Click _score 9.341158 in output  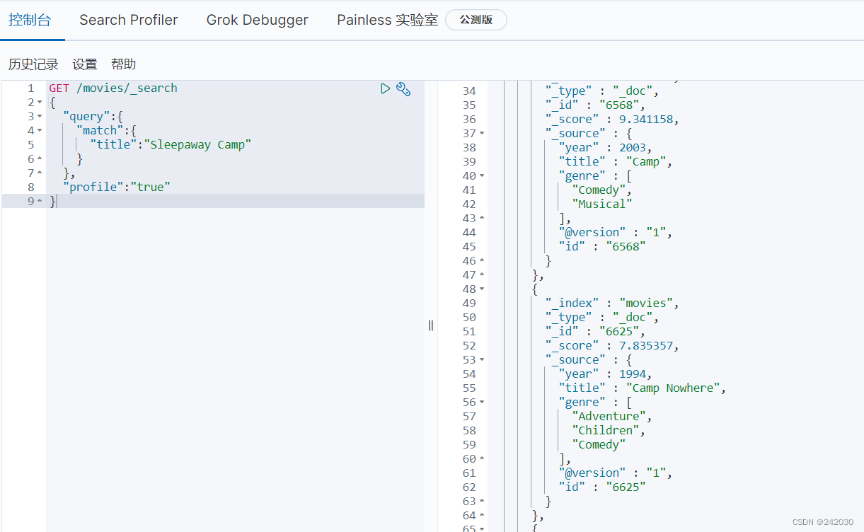click(x=612, y=120)
